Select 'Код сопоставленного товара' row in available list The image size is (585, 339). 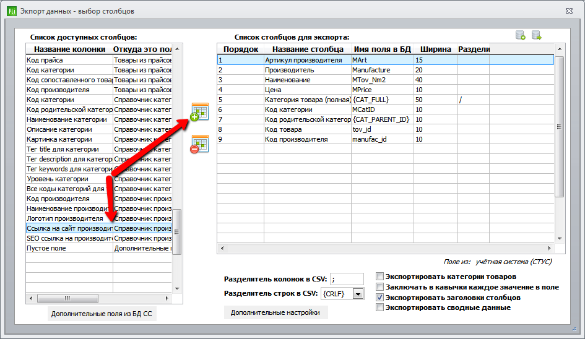[x=98, y=80]
